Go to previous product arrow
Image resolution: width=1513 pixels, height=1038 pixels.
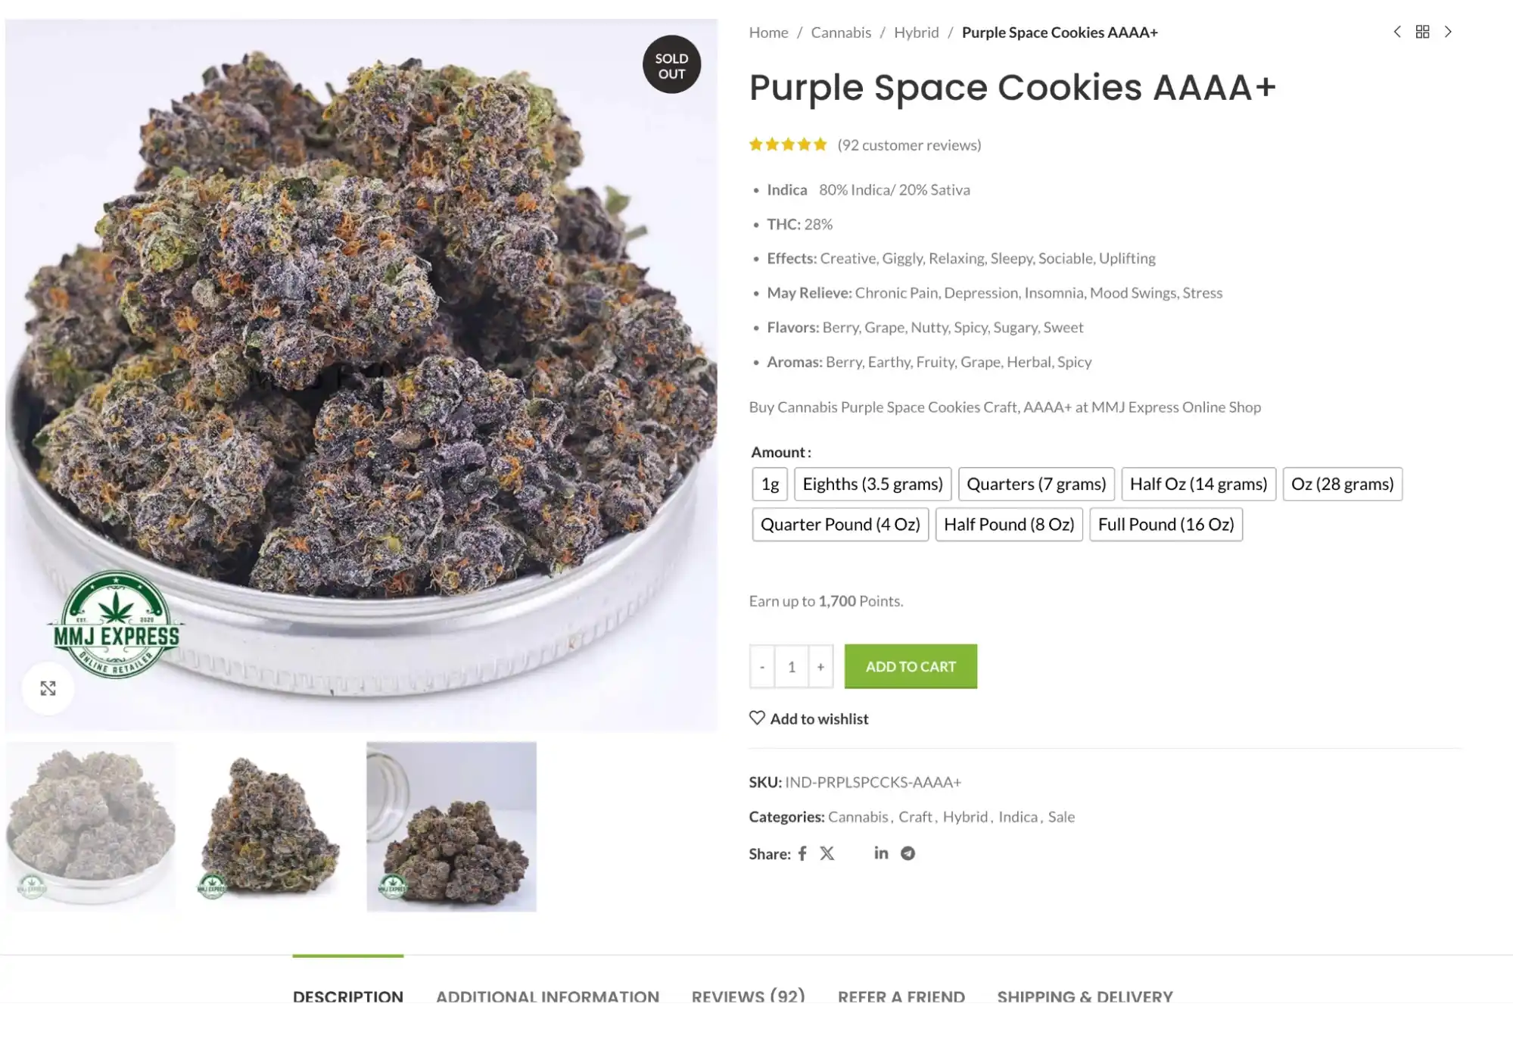pos(1397,32)
